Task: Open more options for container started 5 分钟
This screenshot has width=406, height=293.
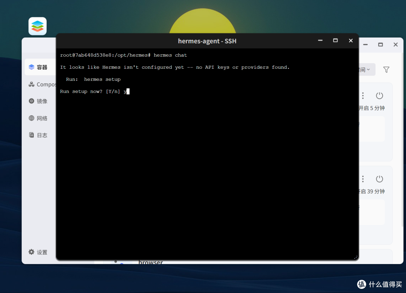Action: [363, 96]
